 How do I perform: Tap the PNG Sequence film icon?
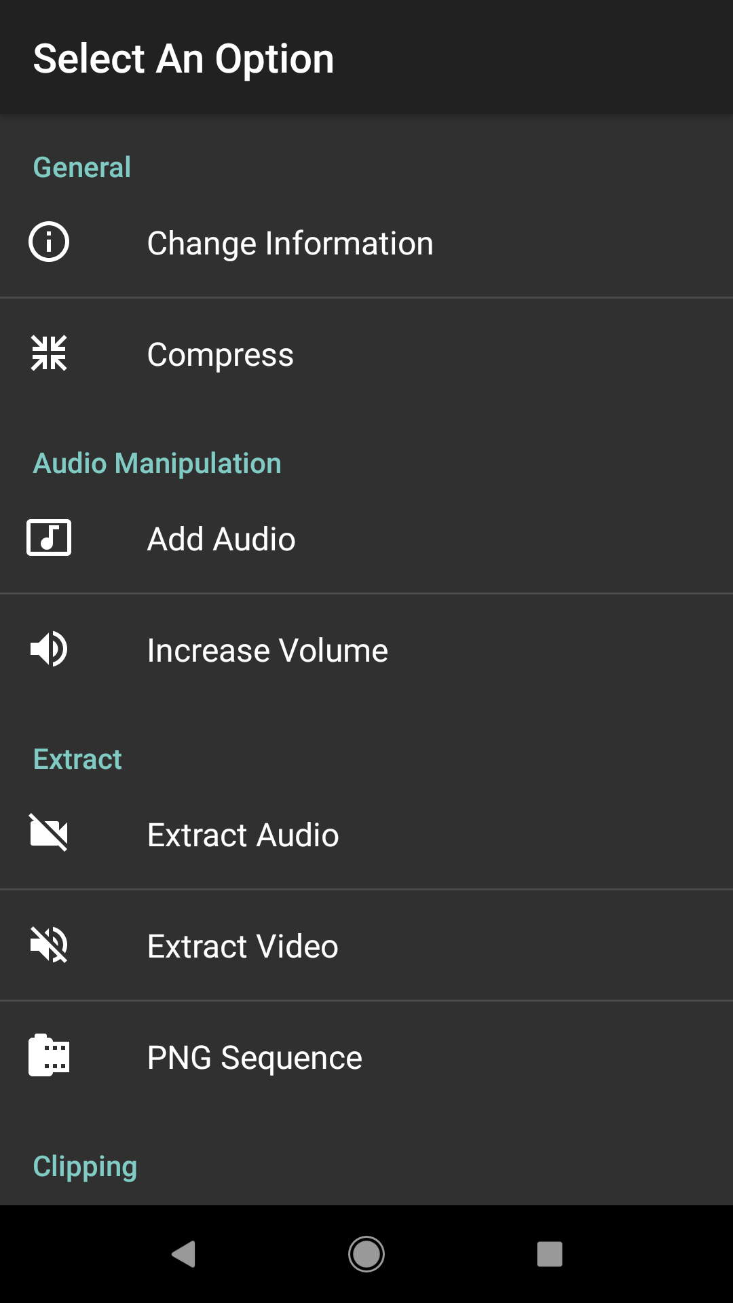pyautogui.click(x=49, y=1055)
